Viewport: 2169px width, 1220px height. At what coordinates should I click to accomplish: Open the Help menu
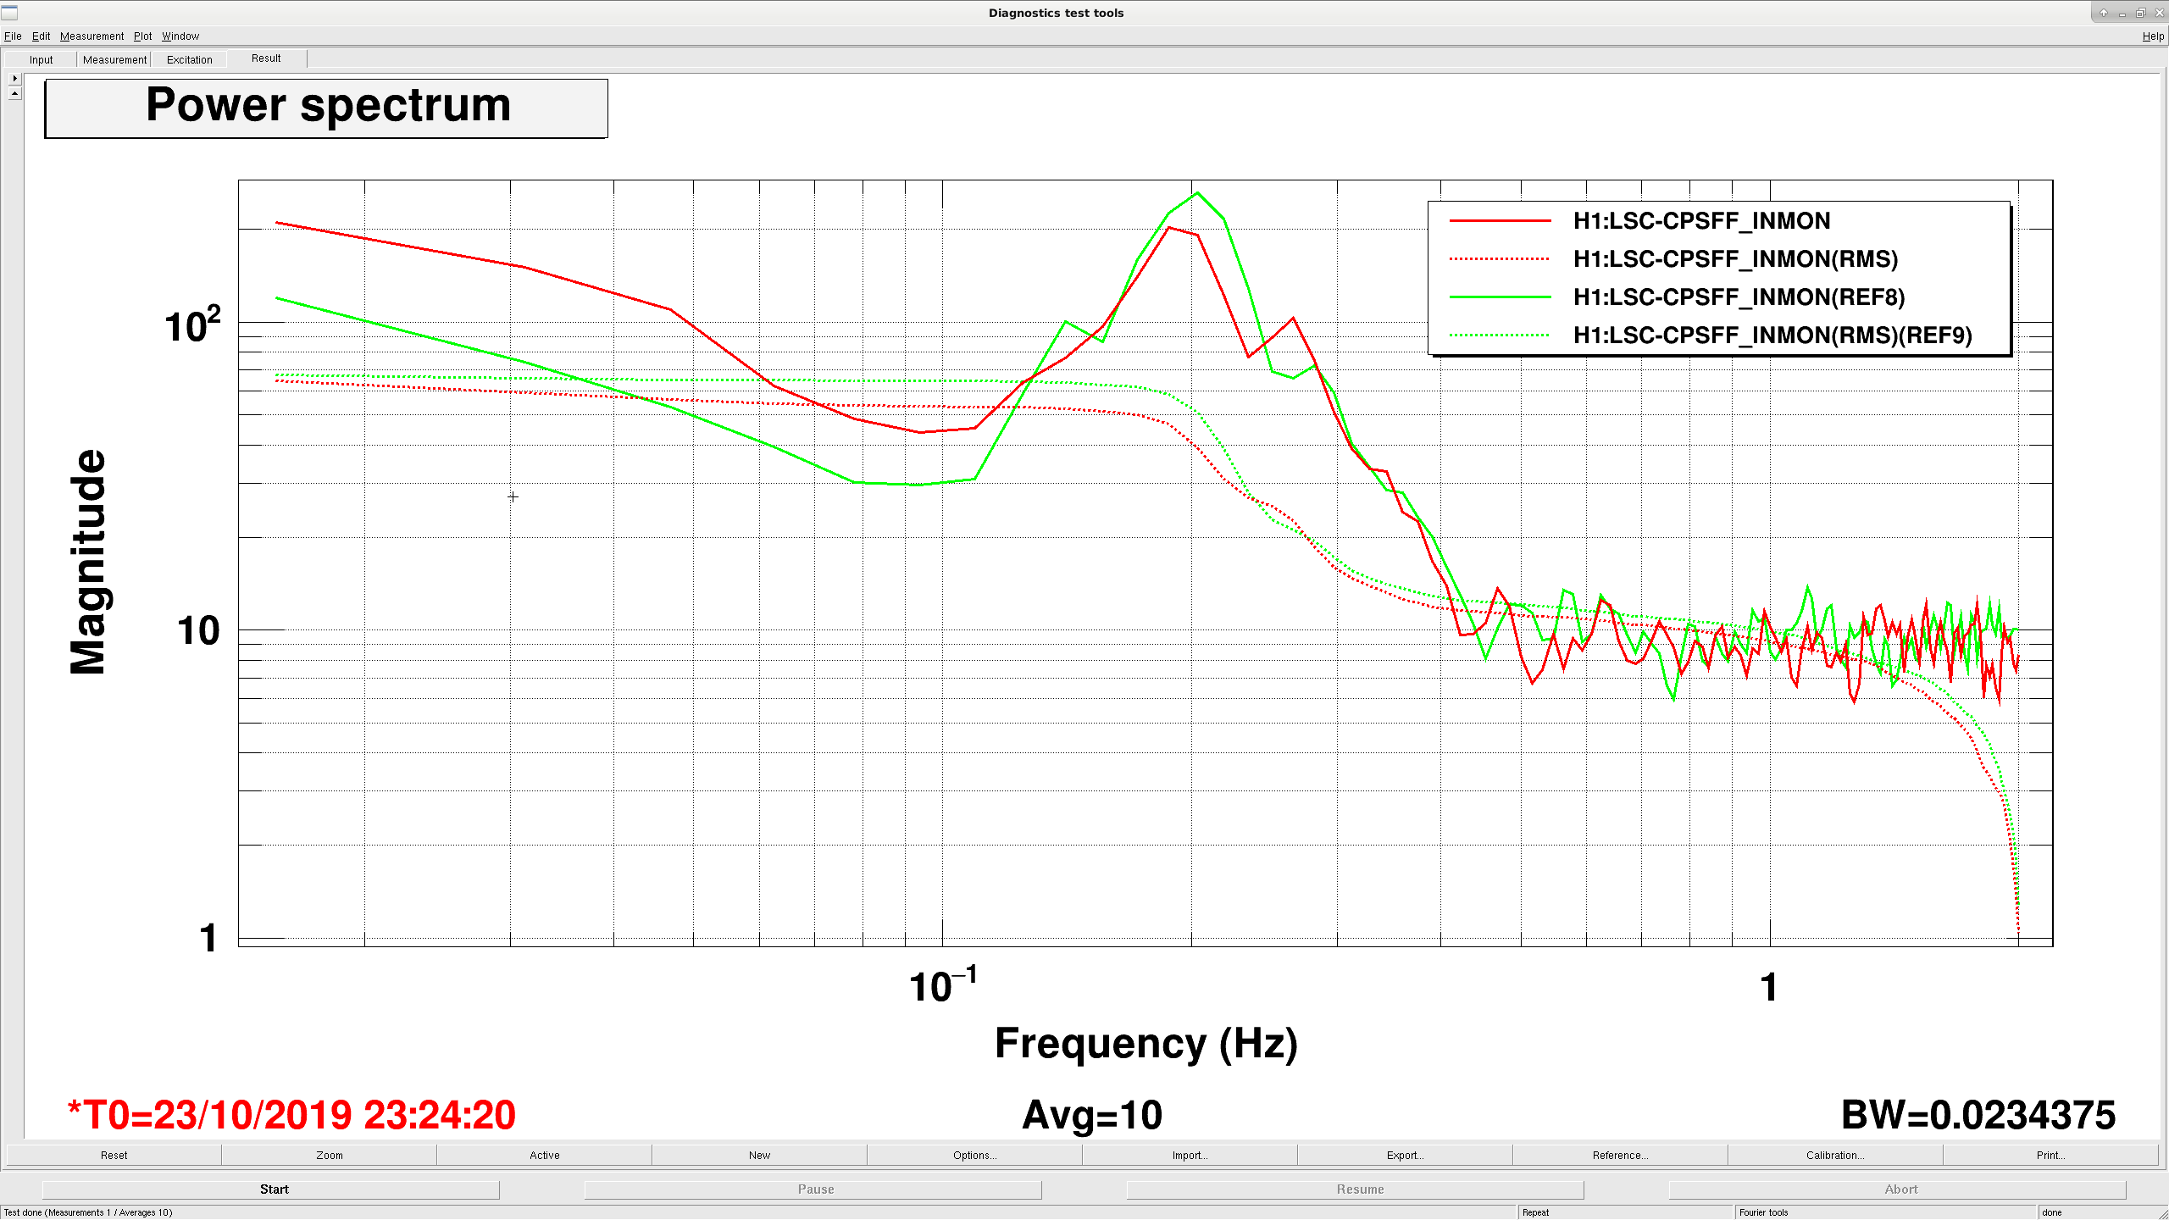[2153, 36]
